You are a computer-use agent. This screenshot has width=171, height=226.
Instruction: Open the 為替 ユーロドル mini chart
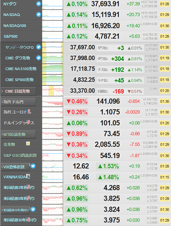click(53, 112)
